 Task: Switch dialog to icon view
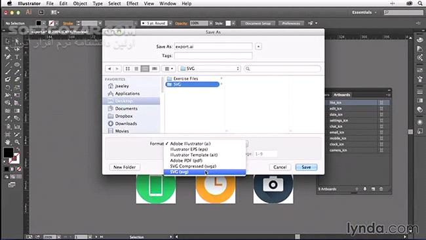[128, 69]
